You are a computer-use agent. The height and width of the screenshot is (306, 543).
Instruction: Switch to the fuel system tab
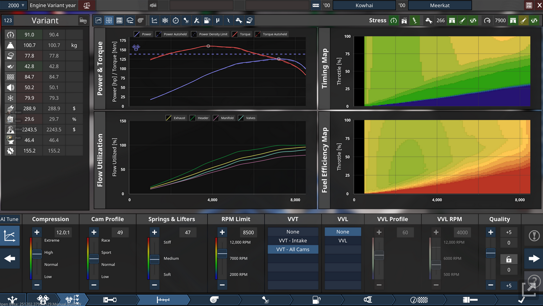[316, 300]
